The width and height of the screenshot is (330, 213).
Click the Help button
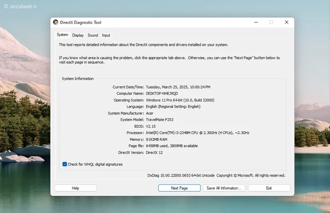coord(75,188)
